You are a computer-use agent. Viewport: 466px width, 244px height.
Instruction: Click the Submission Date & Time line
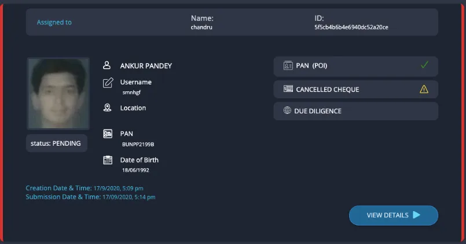(x=90, y=197)
